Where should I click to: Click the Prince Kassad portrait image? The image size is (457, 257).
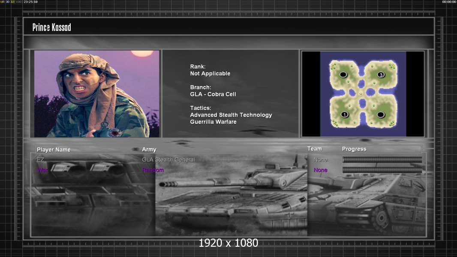coord(97,94)
